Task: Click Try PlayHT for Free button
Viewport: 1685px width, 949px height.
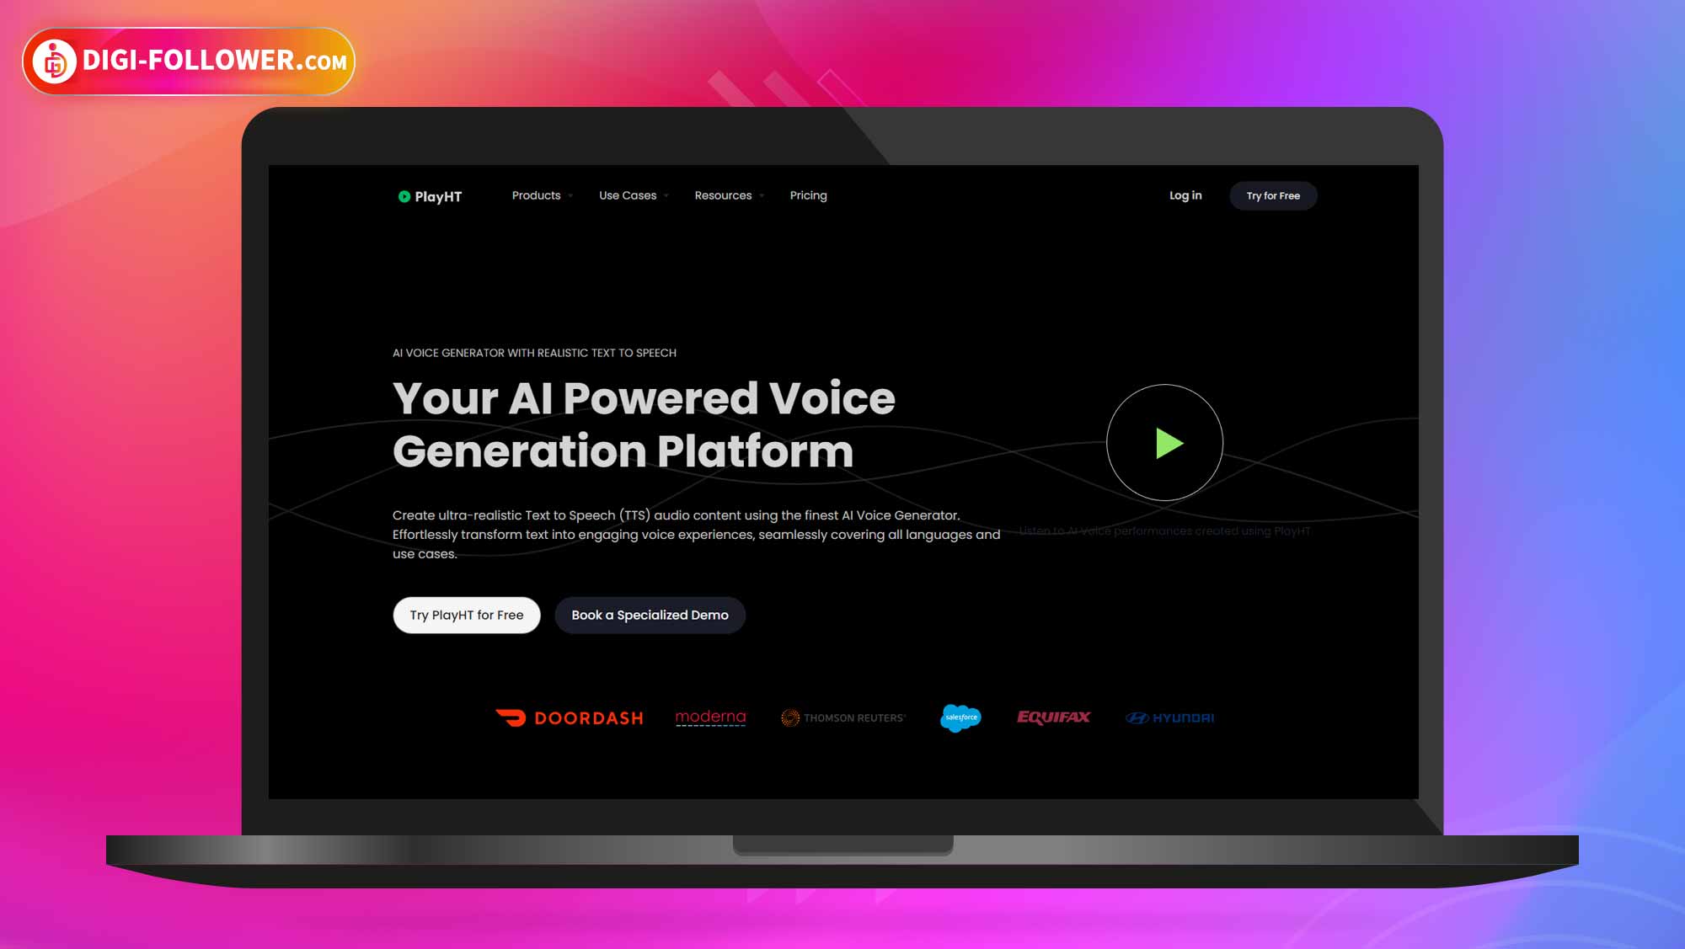Action: click(467, 615)
